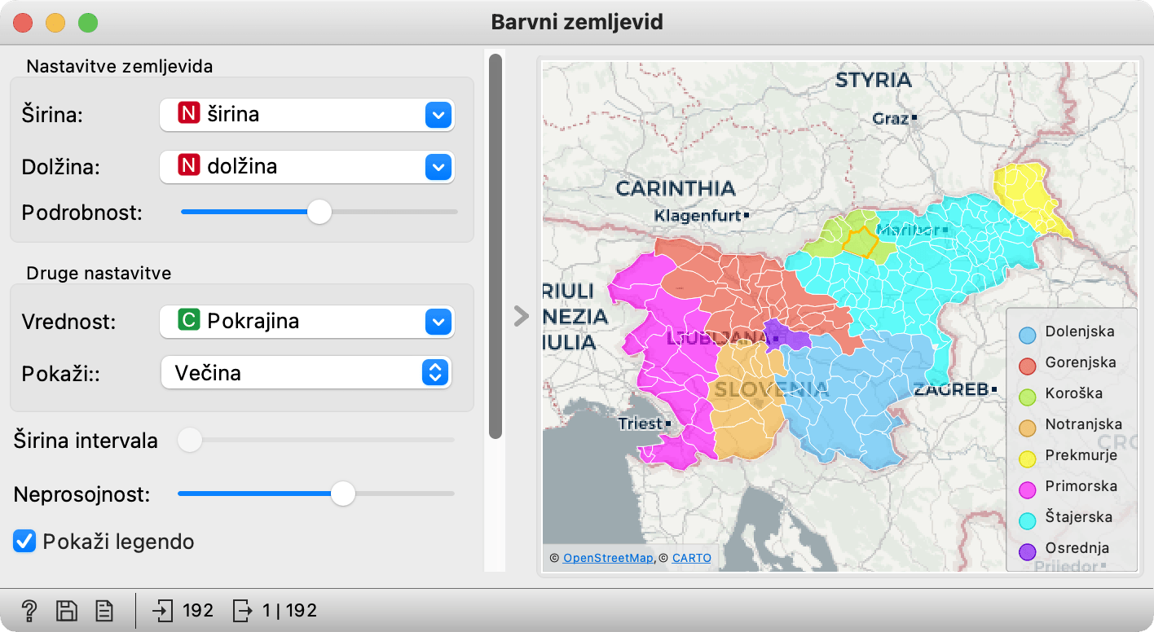Click the green C icon beside Pokrajina
1154x632 pixels.
coord(188,321)
